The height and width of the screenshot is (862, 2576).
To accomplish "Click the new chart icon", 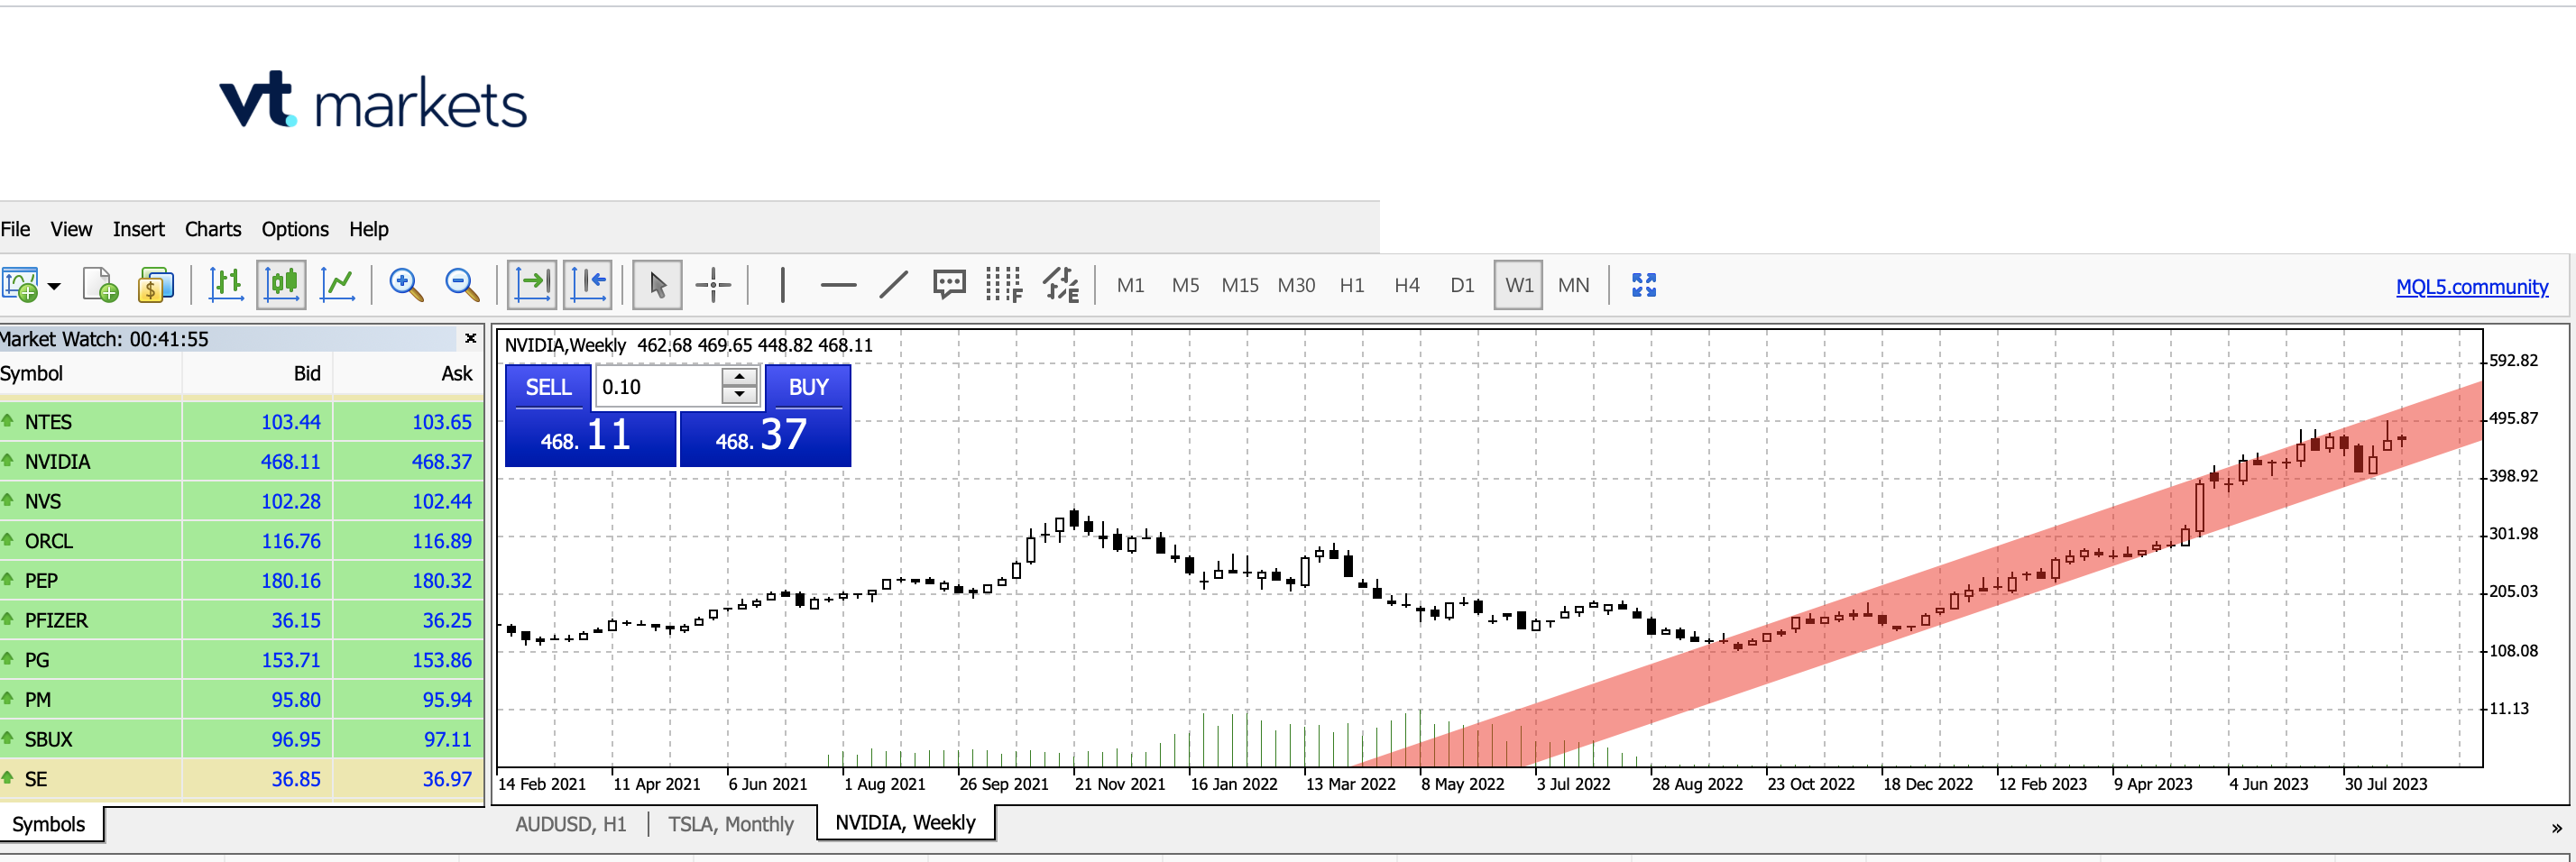I will (20, 285).
